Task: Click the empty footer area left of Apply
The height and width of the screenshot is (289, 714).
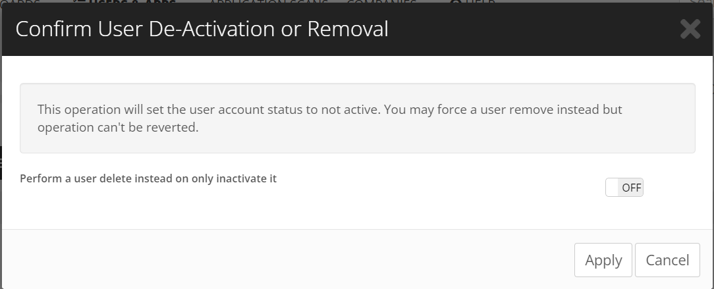Action: point(287,259)
